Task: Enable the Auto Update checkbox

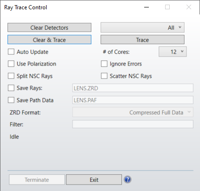Action: [x=11, y=52]
